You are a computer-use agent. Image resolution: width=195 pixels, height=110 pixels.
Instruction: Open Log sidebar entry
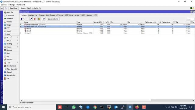coord(8,57)
